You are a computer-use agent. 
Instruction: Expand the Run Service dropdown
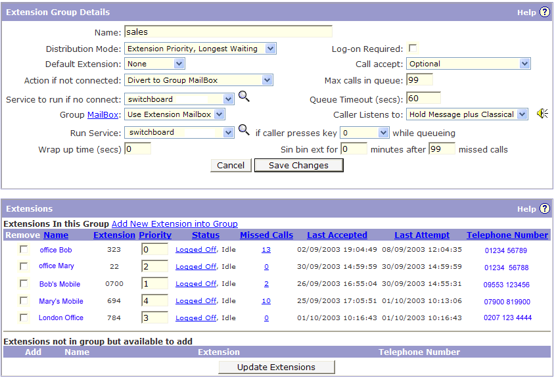pos(179,133)
